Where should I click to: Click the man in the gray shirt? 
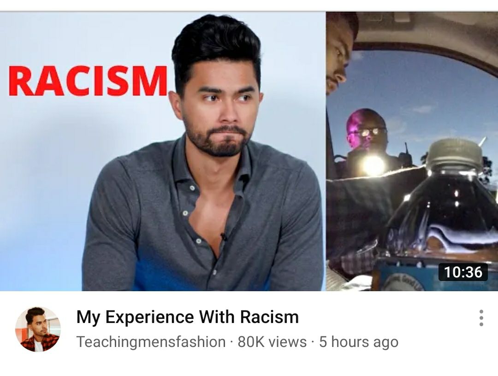203,153
